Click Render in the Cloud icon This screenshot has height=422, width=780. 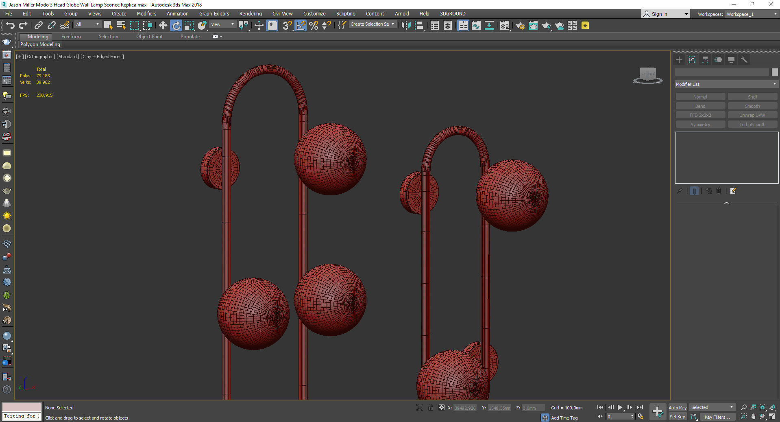tap(560, 26)
